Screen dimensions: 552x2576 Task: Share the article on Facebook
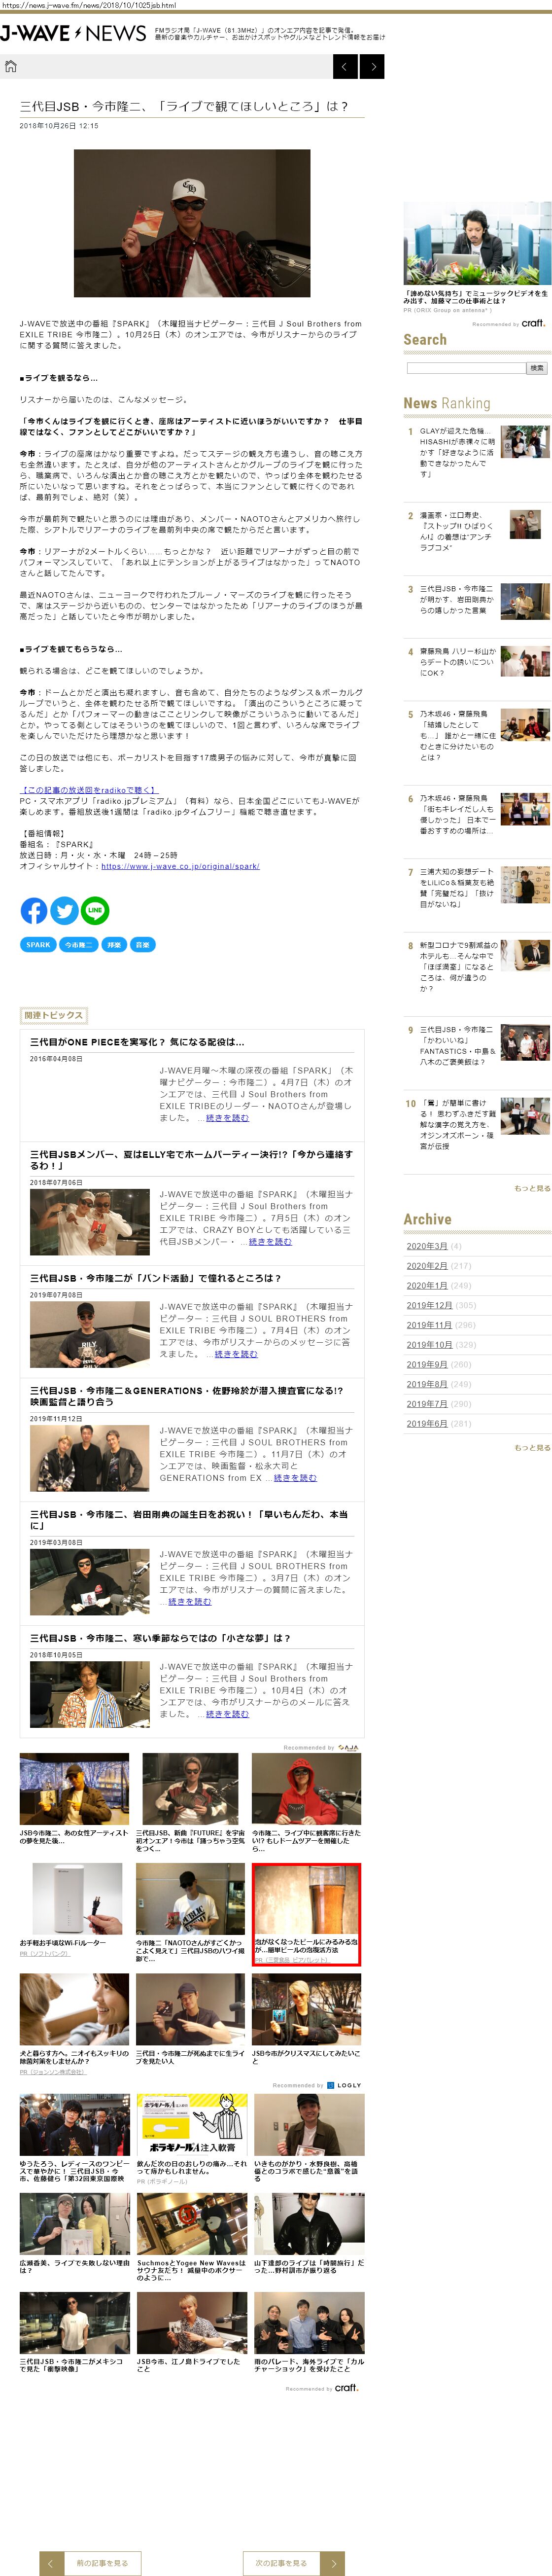tap(34, 910)
